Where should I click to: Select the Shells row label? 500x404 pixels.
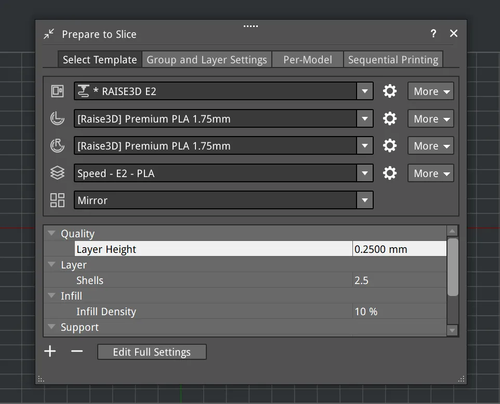(90, 280)
